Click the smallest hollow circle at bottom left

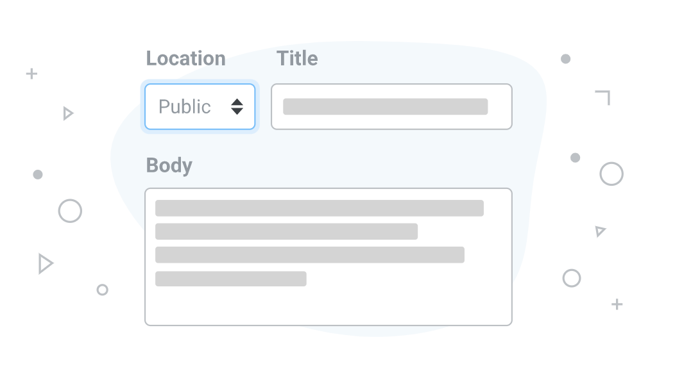(102, 290)
